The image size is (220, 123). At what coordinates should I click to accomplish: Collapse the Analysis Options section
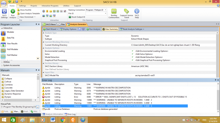pyautogui.click(x=43, y=48)
